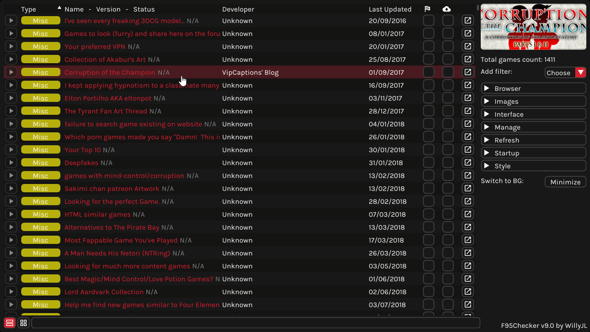Toggle installed checkbox for HTML similar games
590x332 pixels.
tap(448, 214)
